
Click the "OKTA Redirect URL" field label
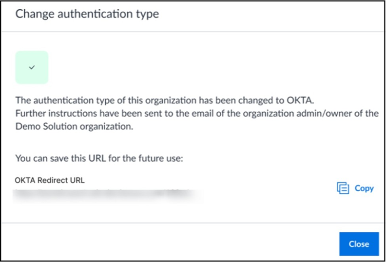coord(50,180)
